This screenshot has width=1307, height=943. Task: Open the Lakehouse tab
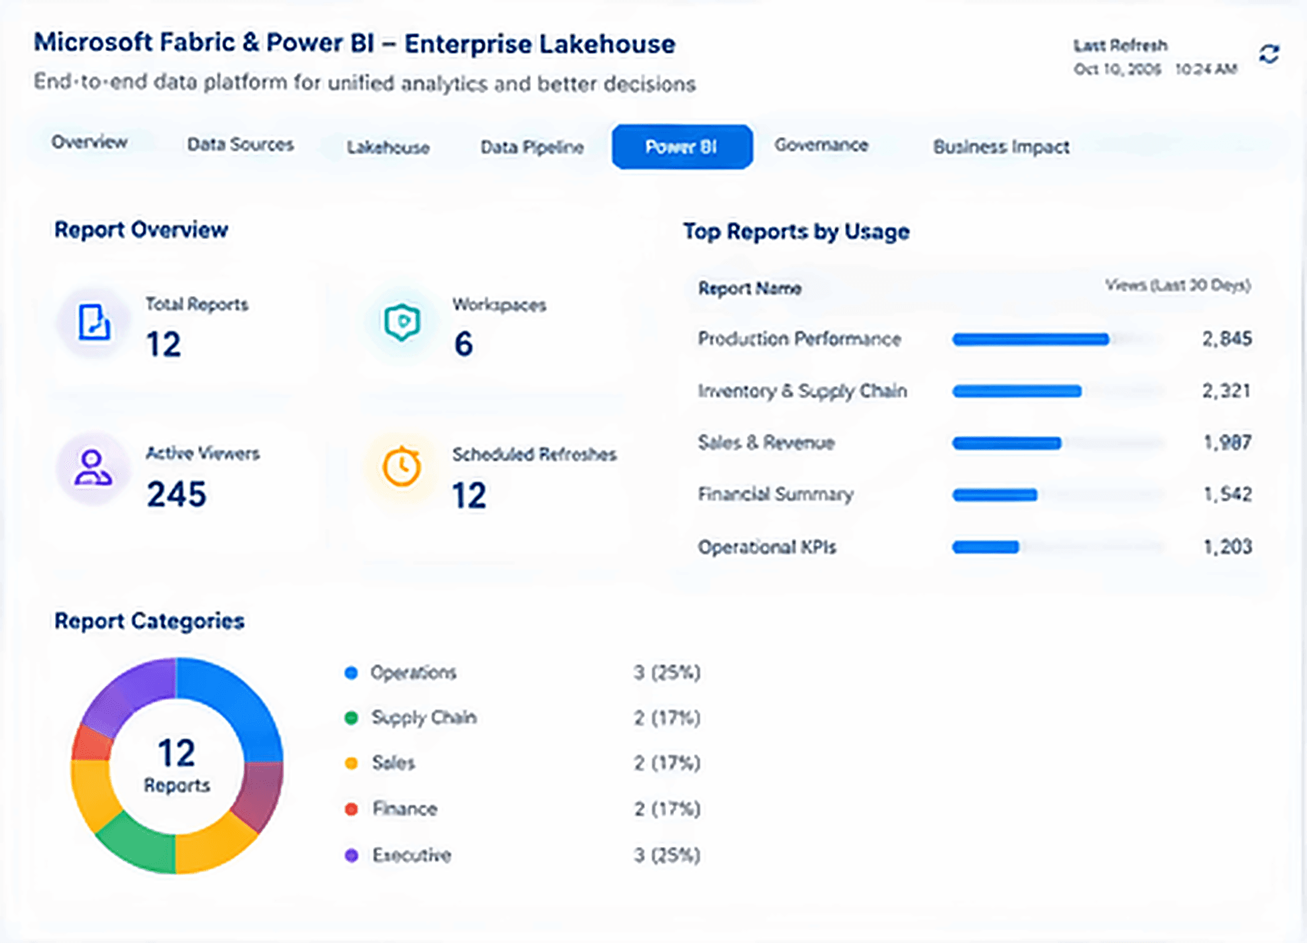pos(388,147)
